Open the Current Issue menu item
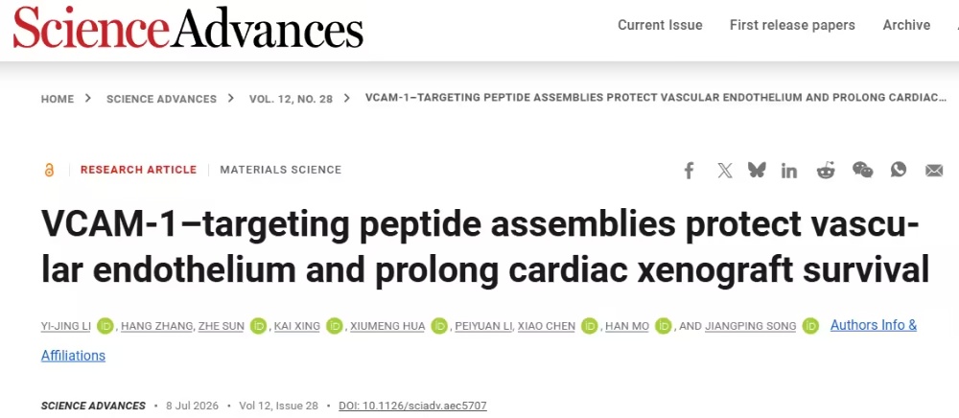 point(660,25)
